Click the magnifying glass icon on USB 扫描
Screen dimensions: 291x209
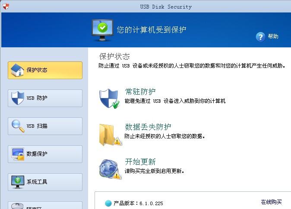point(18,126)
